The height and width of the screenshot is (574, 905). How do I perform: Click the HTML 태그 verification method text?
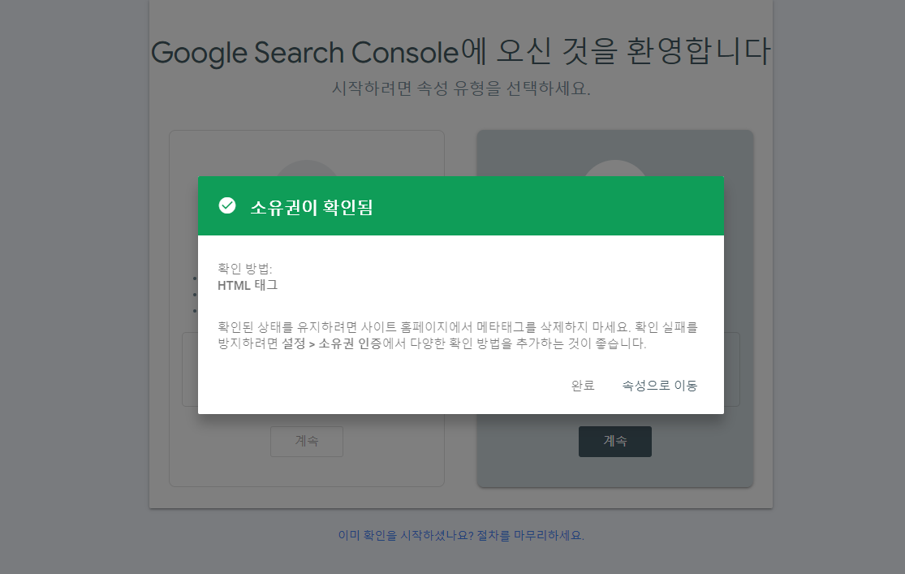248,285
